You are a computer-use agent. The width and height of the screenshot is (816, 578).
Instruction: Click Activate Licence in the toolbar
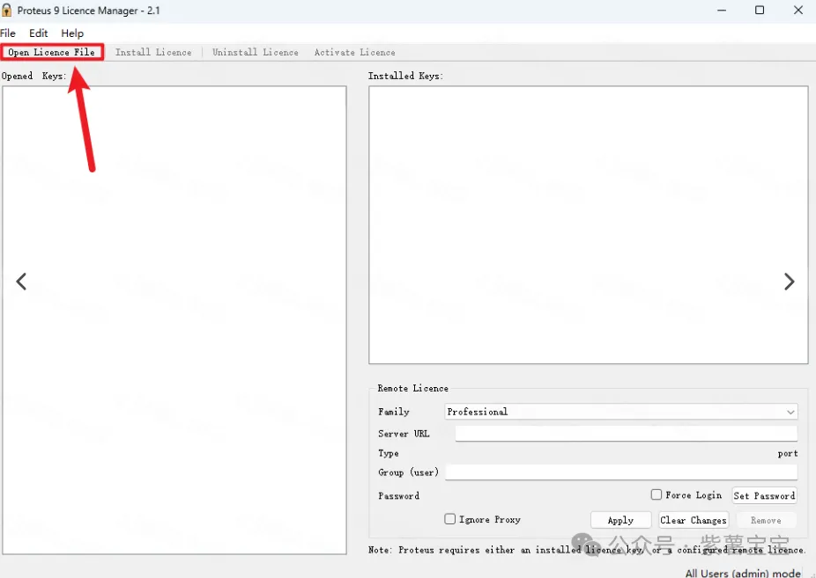354,53
